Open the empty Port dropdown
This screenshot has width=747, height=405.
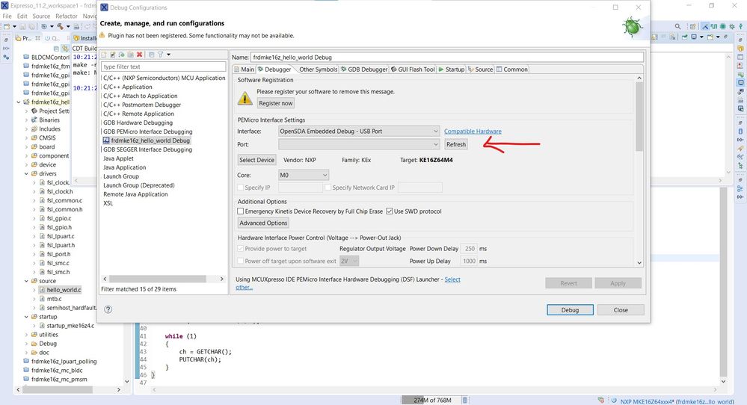point(359,144)
